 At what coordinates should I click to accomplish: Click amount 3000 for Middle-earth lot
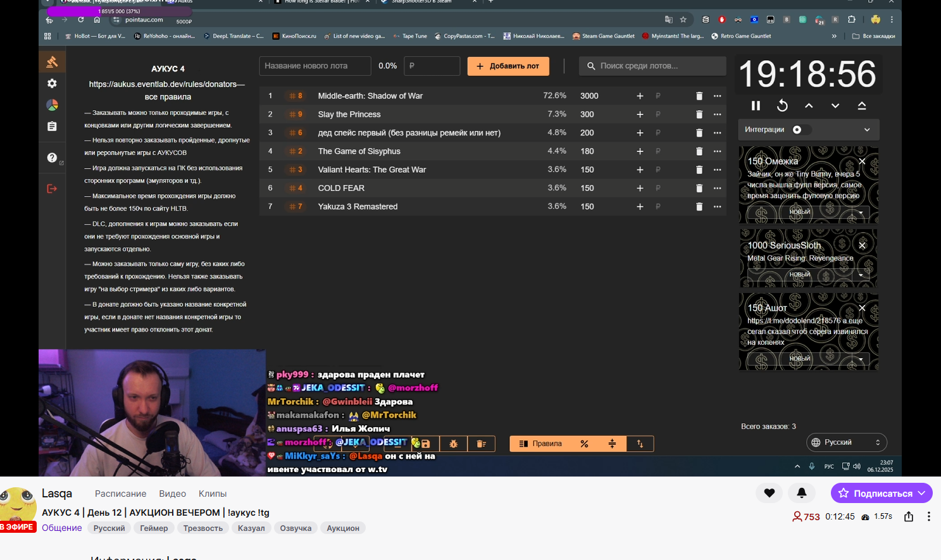tap(589, 96)
